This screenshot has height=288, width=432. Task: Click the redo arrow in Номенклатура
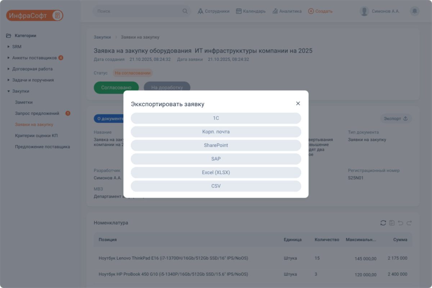[x=409, y=223]
